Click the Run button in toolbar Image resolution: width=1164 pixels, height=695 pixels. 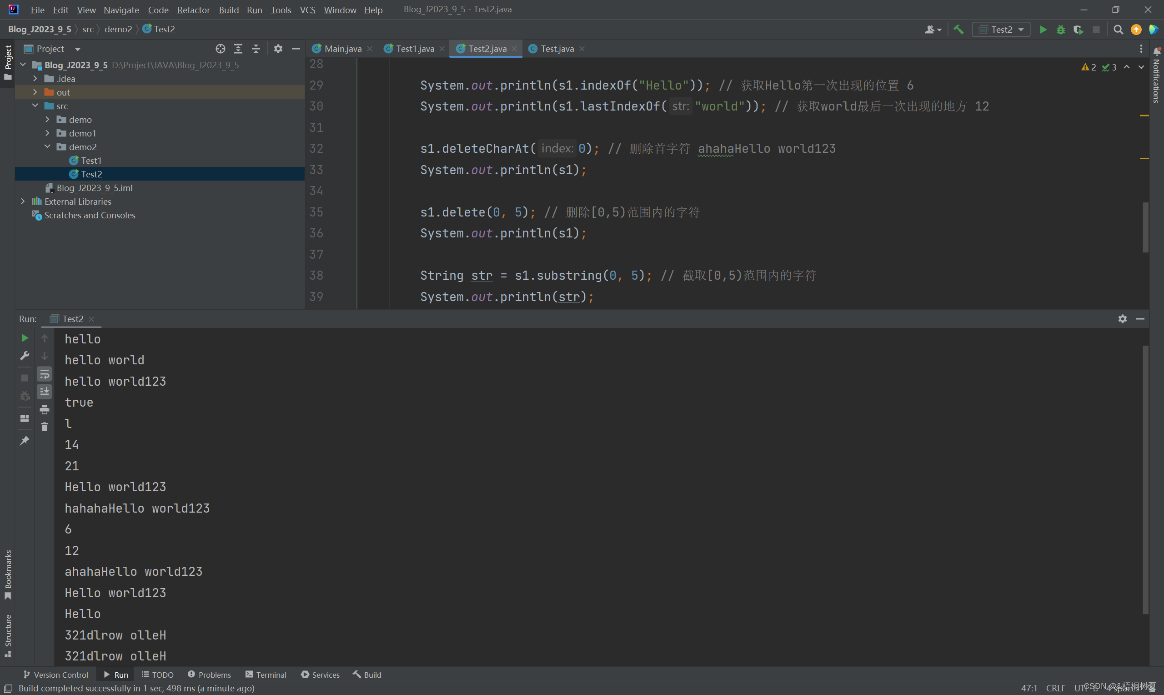coord(1044,29)
